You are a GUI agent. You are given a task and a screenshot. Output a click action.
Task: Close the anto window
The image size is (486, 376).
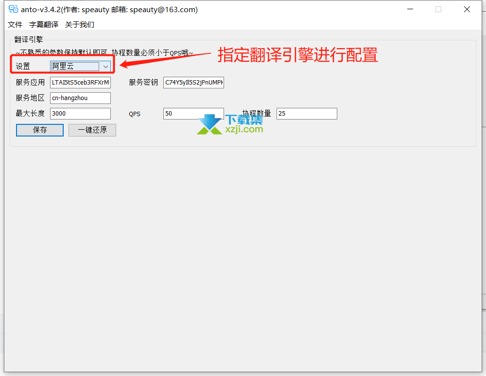(467, 9)
